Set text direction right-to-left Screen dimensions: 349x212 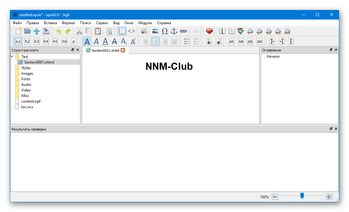point(282,42)
